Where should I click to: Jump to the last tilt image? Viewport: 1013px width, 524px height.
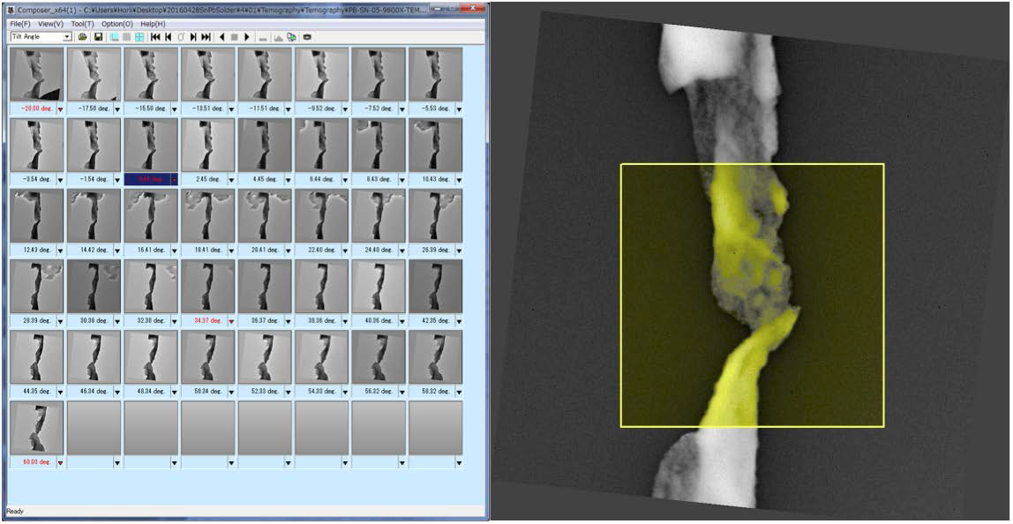point(204,34)
